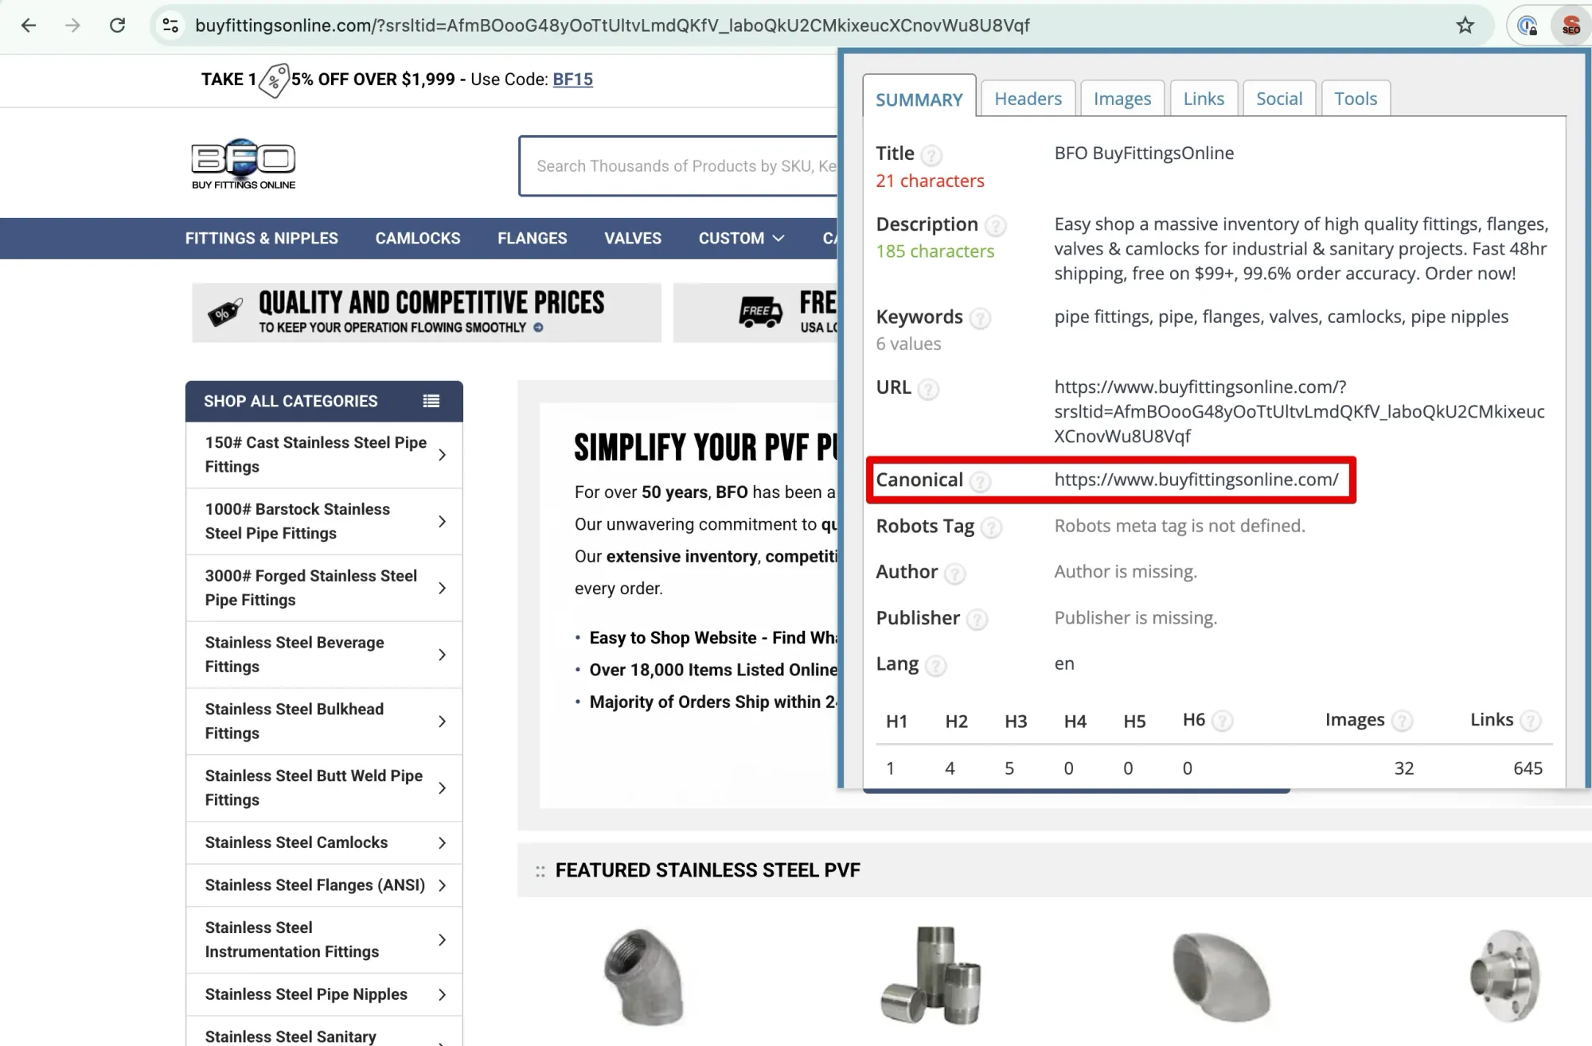Expand Stainless Steel Instrumentation Fittings category
This screenshot has width=1592, height=1046.
pos(442,940)
